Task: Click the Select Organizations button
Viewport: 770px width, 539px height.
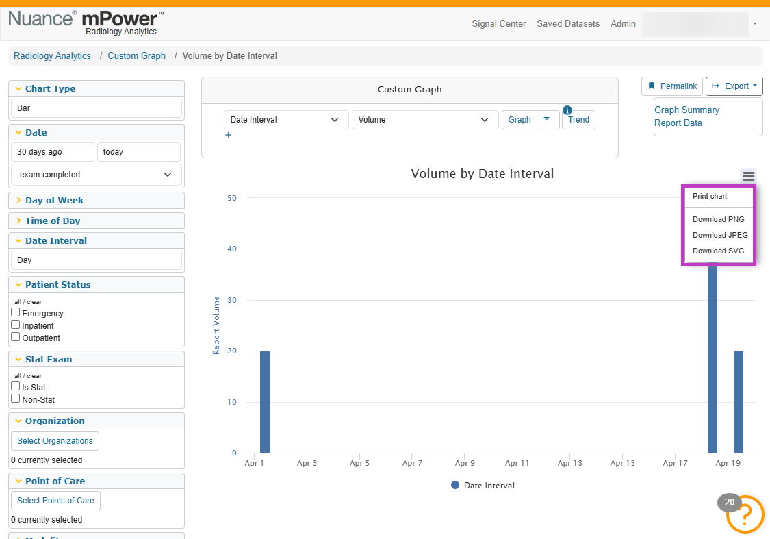Action: (55, 441)
